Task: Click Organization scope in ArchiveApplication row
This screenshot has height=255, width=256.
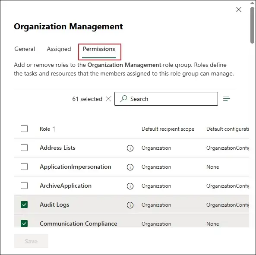Action: (156, 186)
